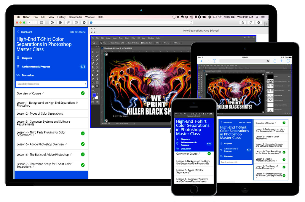
Task: Select the Dodge tool
Action: coord(97,75)
